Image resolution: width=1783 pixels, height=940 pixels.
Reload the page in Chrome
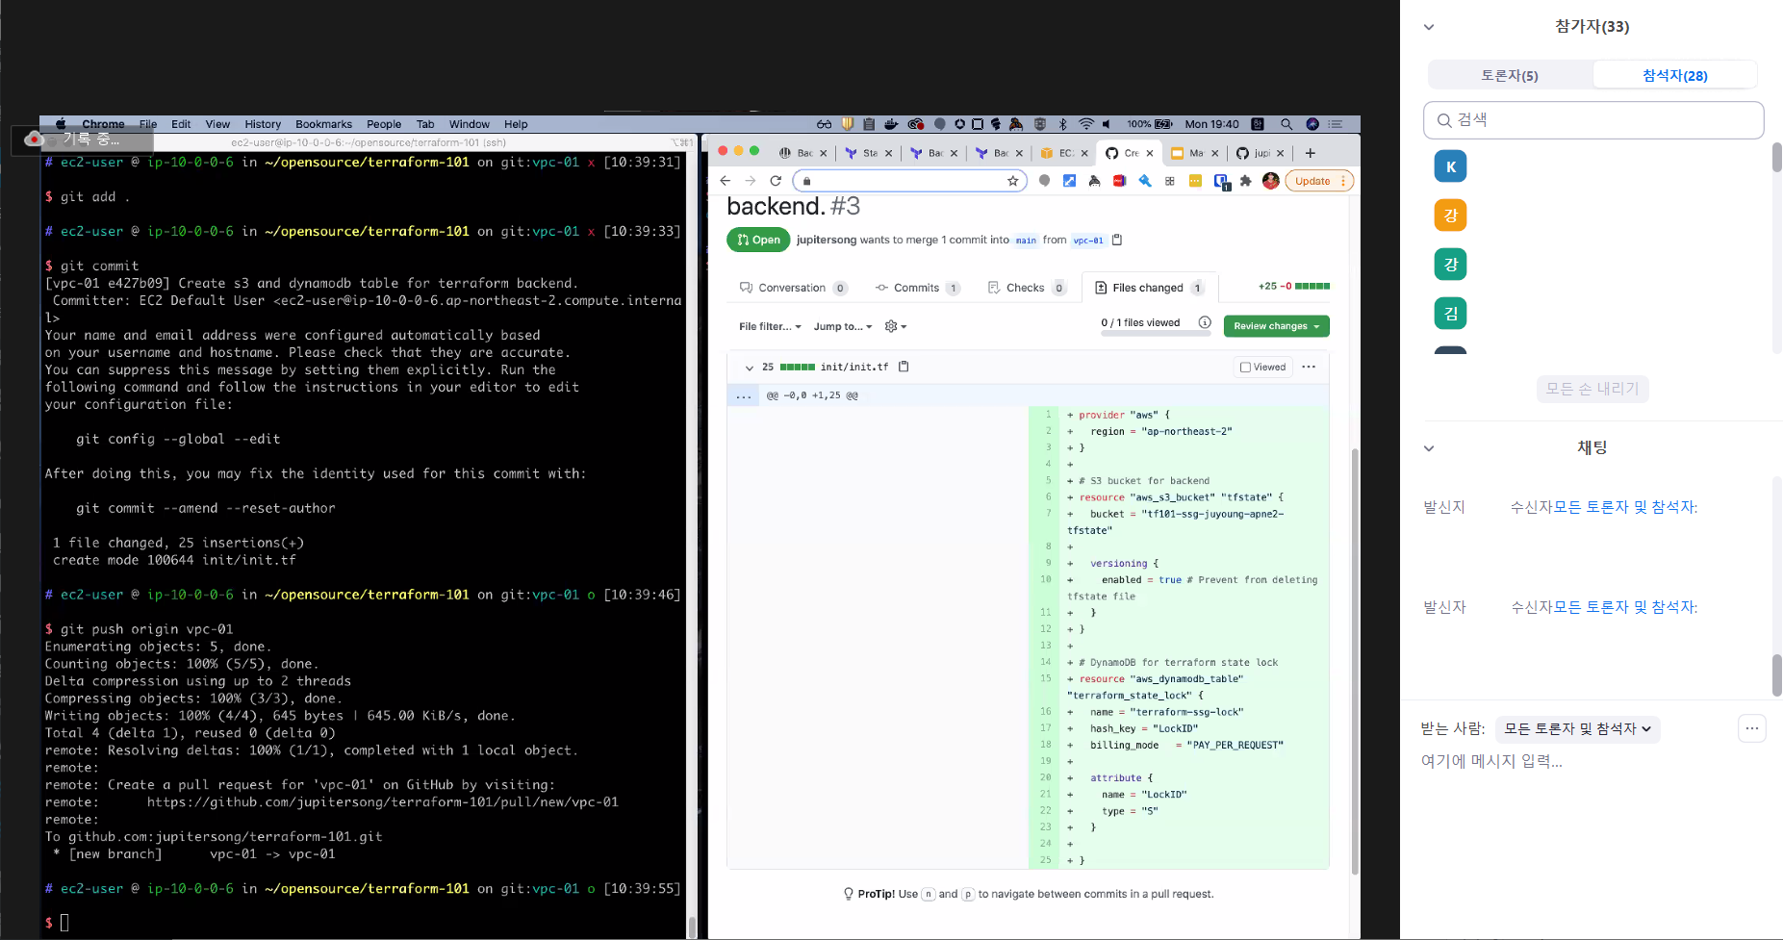(776, 181)
